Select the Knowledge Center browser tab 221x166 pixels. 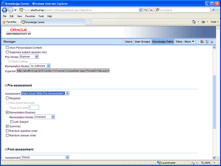[x=53, y=22]
